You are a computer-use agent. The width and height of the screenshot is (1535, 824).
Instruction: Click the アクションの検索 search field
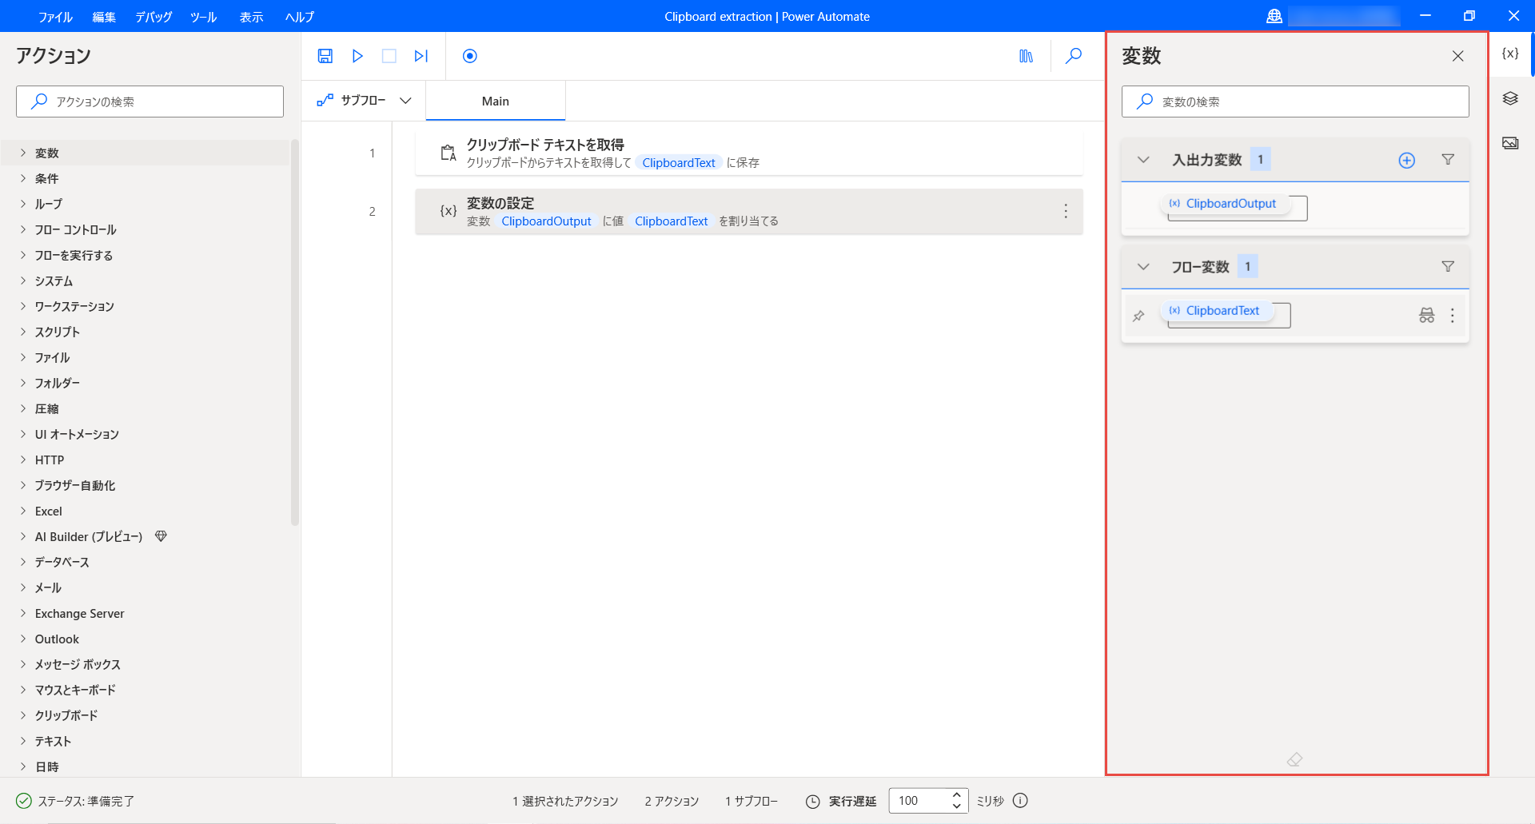coord(150,102)
